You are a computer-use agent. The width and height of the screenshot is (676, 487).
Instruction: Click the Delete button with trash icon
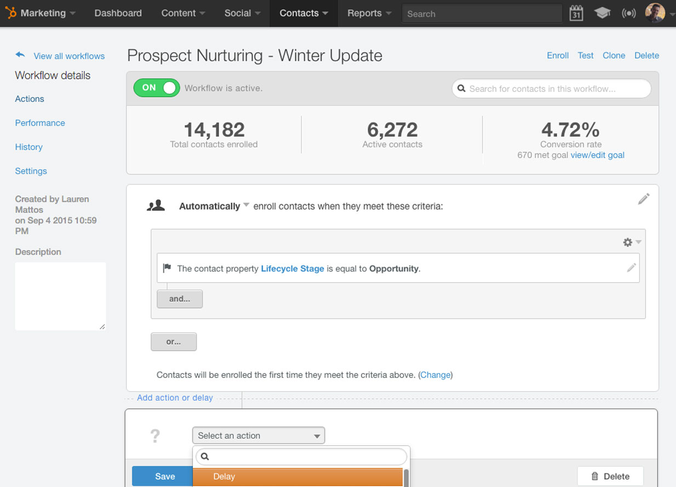click(x=610, y=477)
